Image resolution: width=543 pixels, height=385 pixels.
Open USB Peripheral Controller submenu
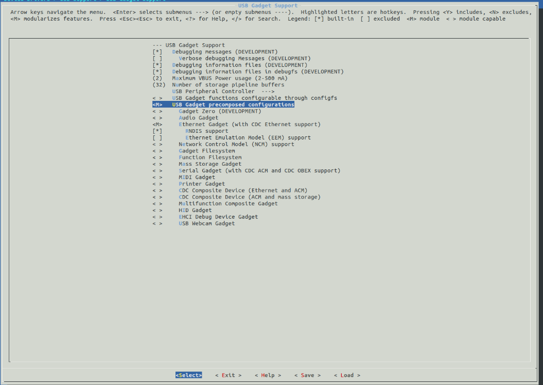[206, 91]
